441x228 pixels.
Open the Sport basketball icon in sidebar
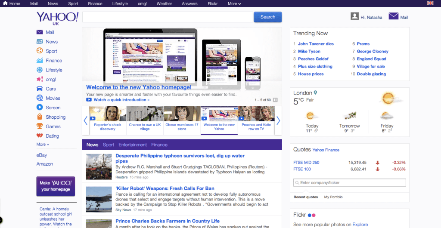point(40,51)
